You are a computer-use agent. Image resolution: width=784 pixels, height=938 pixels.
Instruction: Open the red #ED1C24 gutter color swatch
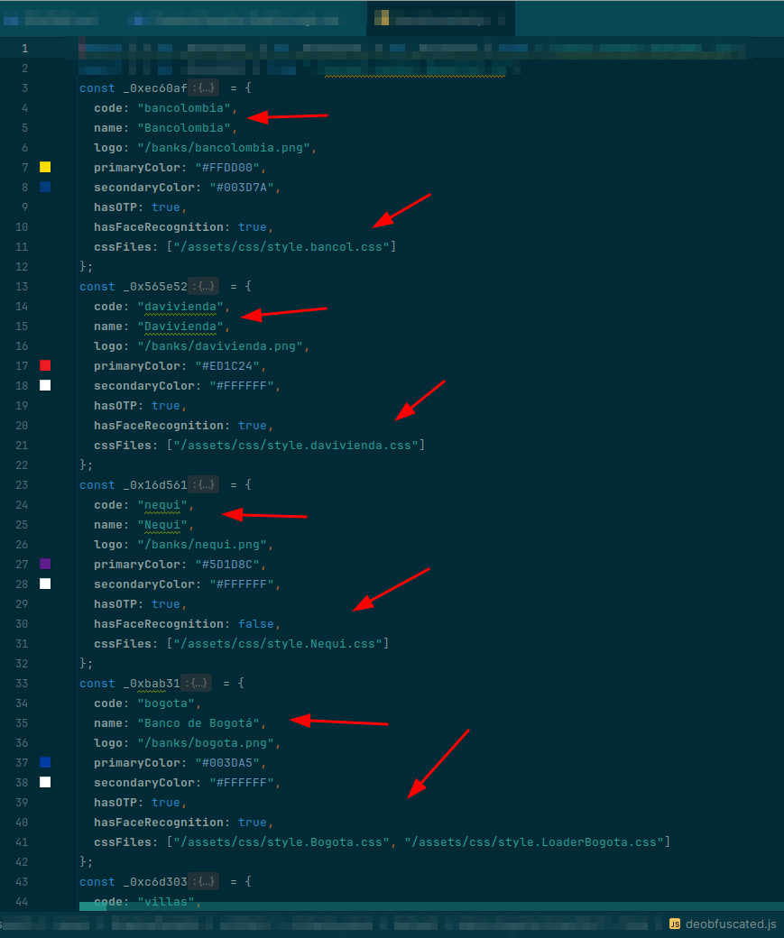pyautogui.click(x=45, y=365)
